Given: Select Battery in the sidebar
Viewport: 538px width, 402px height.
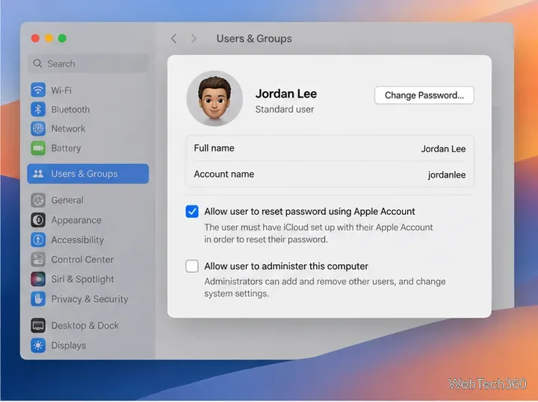Looking at the screenshot, I should [88, 148].
